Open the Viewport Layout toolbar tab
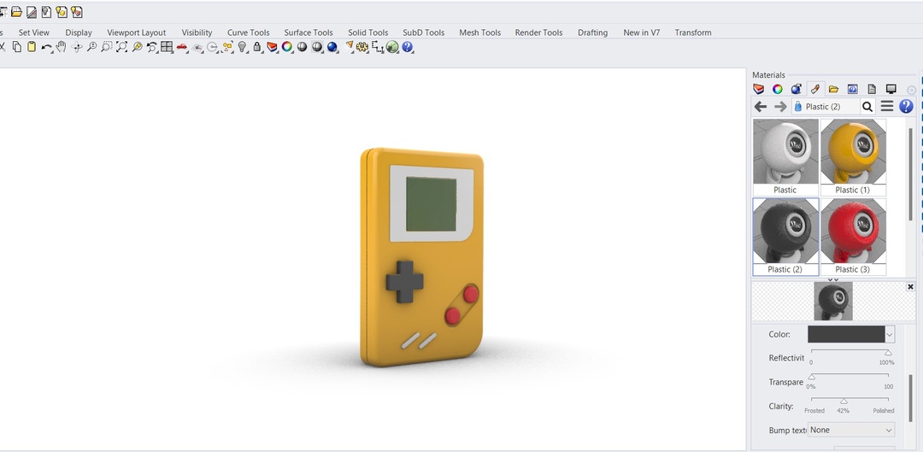 click(x=136, y=32)
